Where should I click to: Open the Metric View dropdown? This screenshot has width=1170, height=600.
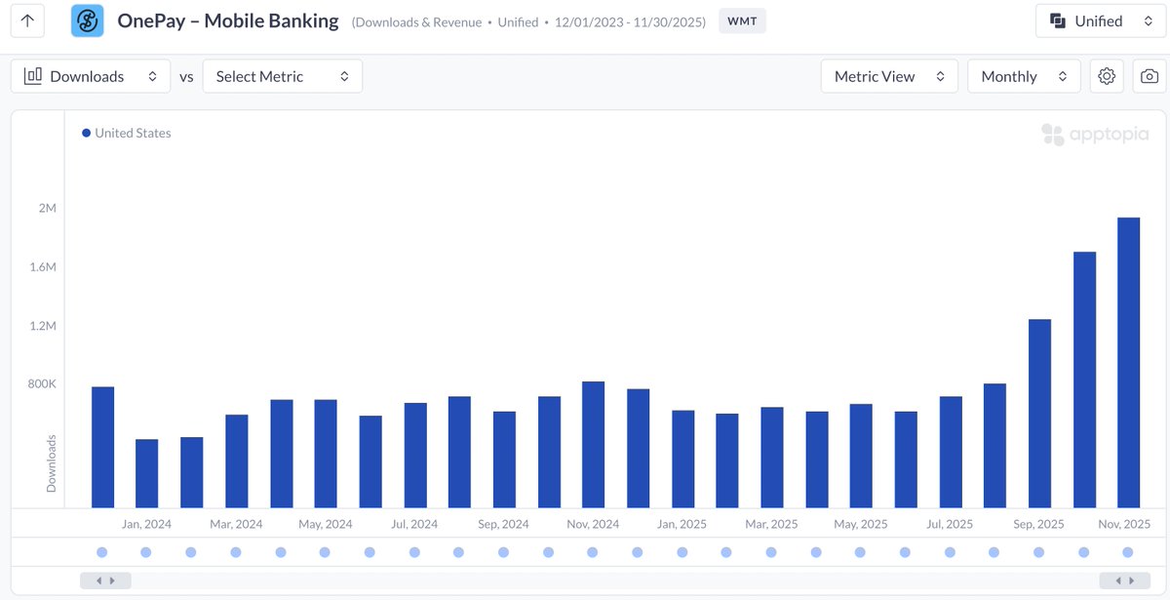click(889, 76)
